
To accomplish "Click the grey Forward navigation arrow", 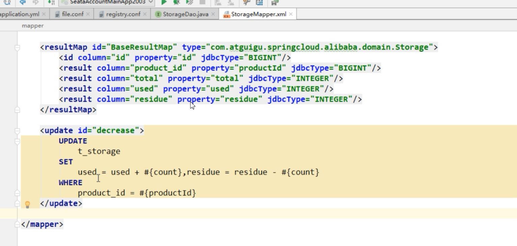I will pos(35,2).
